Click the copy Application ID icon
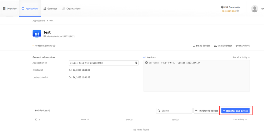 (136, 63)
